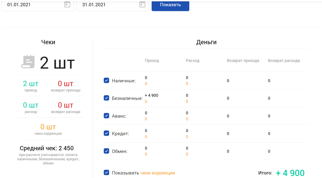Click the Показать button
322x178 pixels.
[170, 5]
